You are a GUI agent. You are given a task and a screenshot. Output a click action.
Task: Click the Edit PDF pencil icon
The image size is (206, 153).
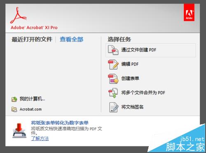(x=113, y=64)
